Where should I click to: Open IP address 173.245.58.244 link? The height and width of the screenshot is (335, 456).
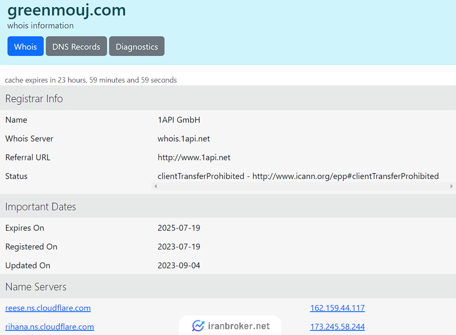(x=337, y=326)
